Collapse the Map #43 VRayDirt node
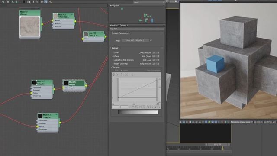Screen dimensions: 277x156 tap(57, 114)
